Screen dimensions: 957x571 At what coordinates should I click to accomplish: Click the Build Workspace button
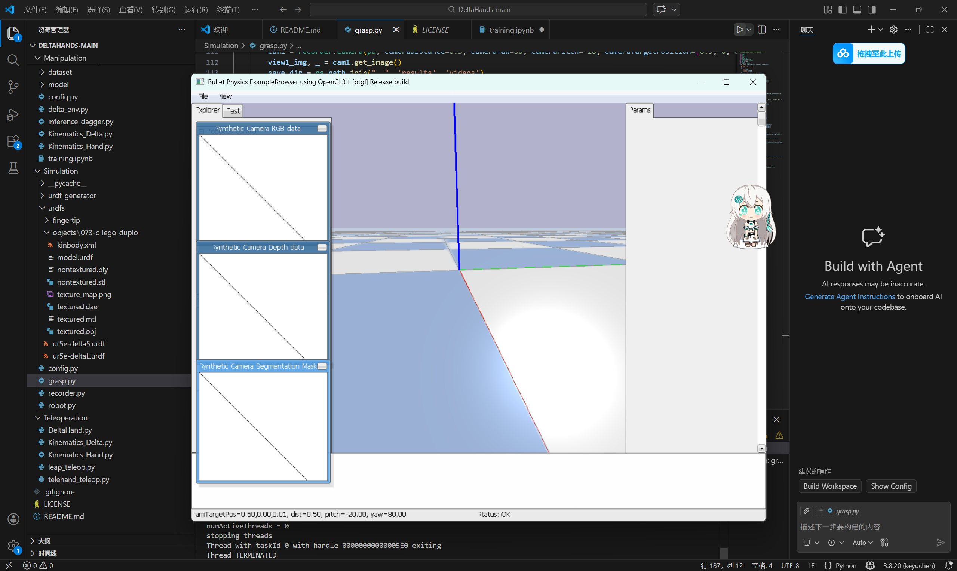pos(829,486)
